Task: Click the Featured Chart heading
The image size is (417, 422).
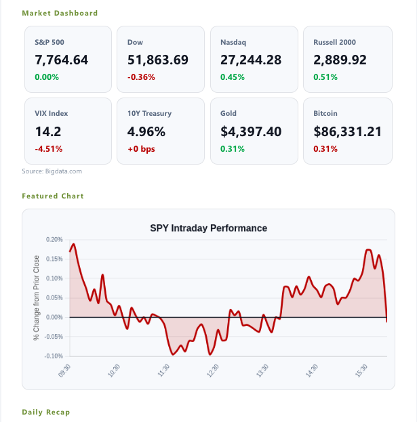Action: click(x=53, y=196)
